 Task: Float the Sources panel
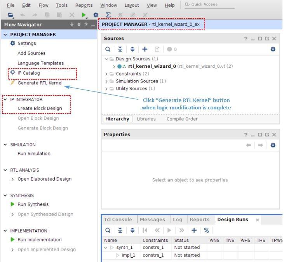pyautogui.click(x=267, y=39)
